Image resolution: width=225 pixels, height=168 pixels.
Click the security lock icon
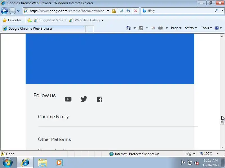coord(114,11)
